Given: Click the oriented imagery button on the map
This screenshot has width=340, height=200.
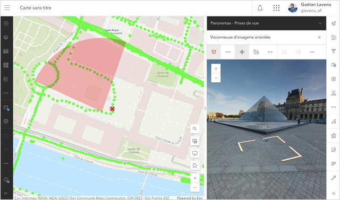Looking at the screenshot, I should tap(195, 141).
